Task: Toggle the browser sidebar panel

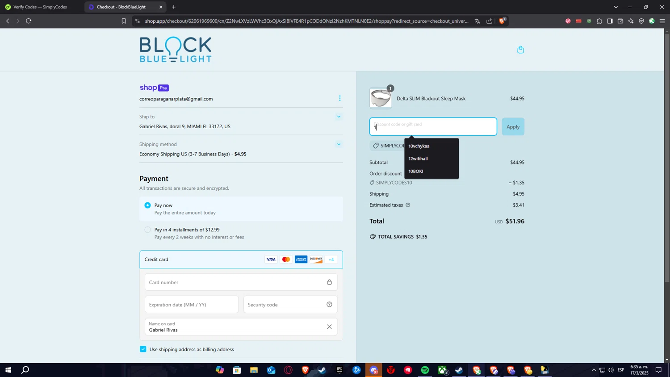Action: [x=610, y=21]
